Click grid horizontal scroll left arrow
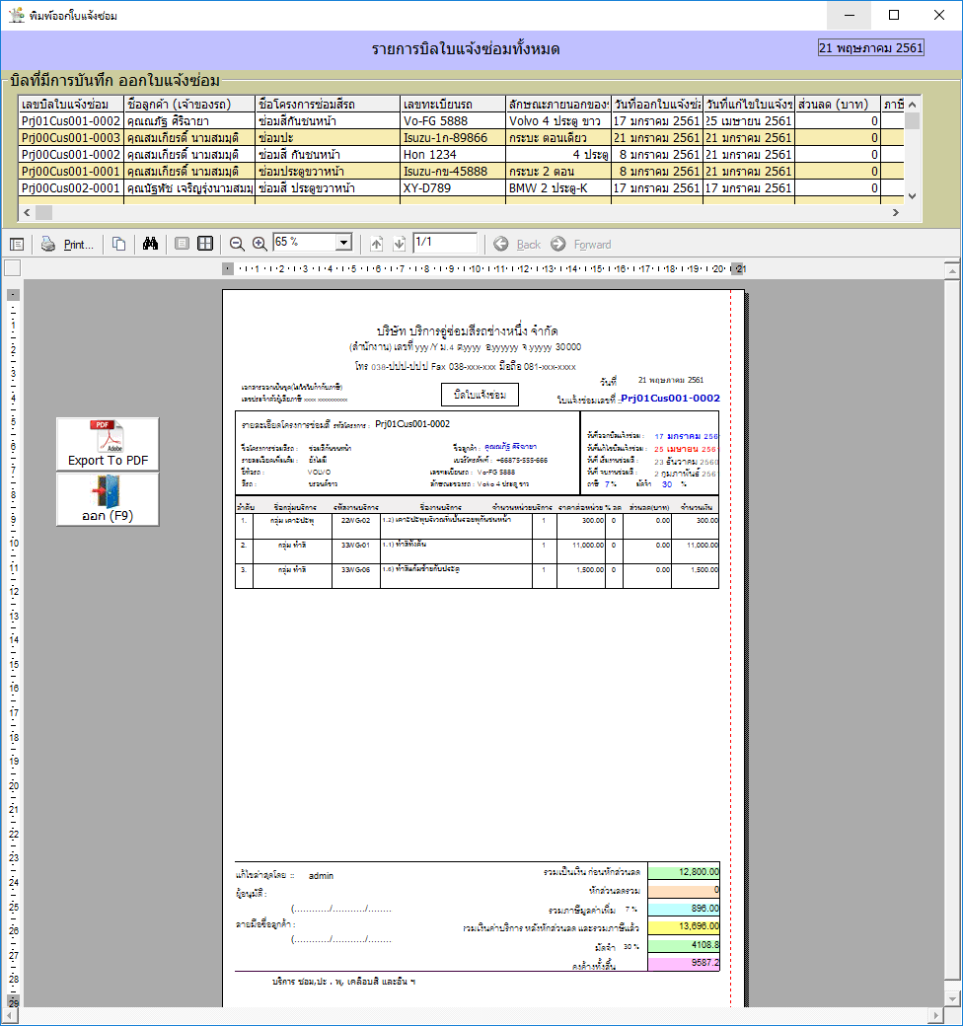The image size is (963, 1026). pos(27,213)
